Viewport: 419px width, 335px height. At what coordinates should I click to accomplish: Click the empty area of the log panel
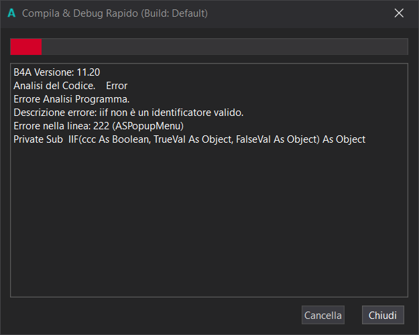(208, 221)
